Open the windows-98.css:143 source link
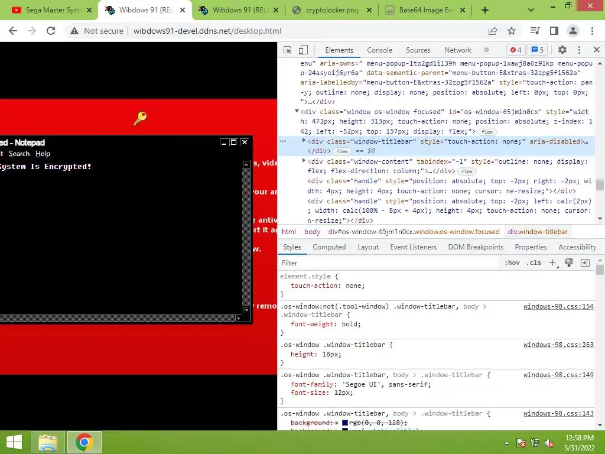This screenshot has width=605, height=454. 558,413
